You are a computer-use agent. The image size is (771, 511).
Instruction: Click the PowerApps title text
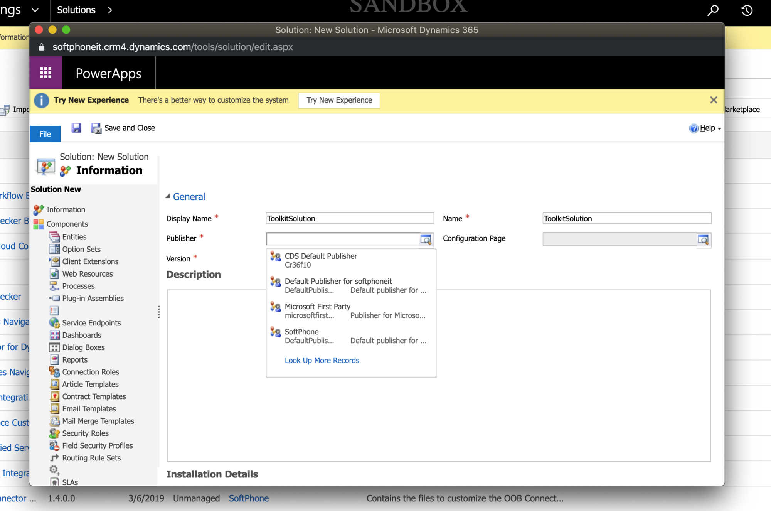pos(108,73)
